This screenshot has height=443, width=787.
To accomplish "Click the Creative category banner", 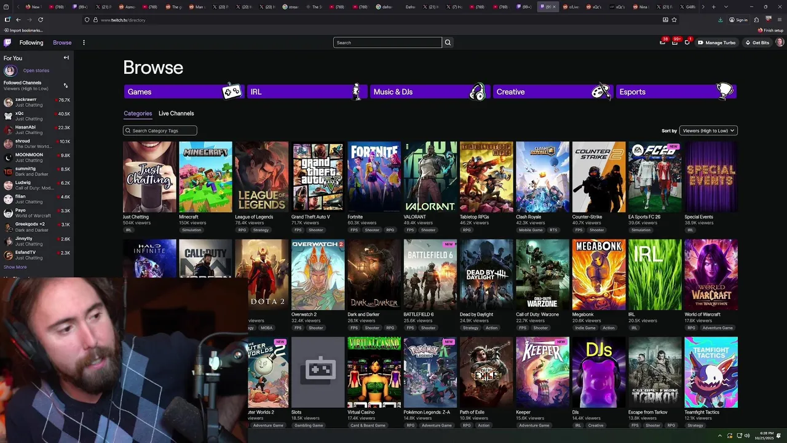I will coord(552,92).
